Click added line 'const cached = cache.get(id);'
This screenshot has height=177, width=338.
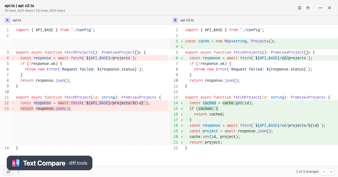tap(221, 103)
